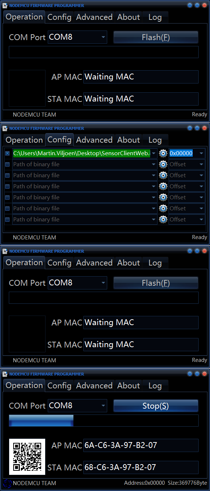
Task: Open Offset dropdown in third binary file row
Action: coord(201,175)
